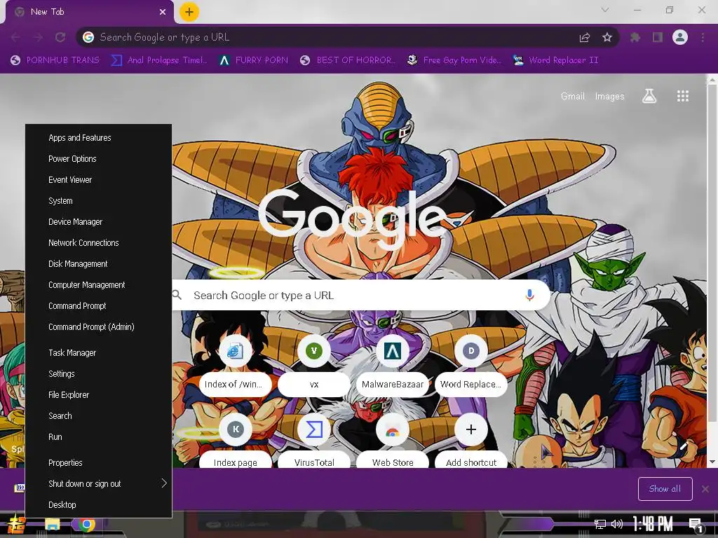Choose Desktop in the menu
718x538 pixels.
(98, 505)
